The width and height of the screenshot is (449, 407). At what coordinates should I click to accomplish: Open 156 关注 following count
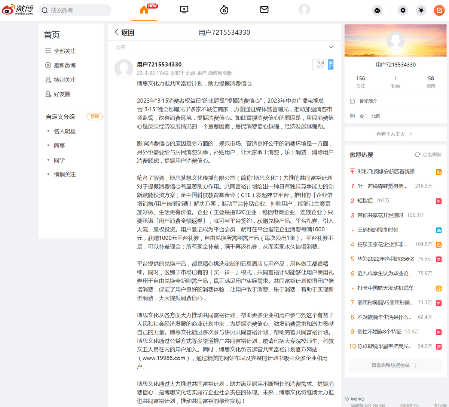coord(361,82)
